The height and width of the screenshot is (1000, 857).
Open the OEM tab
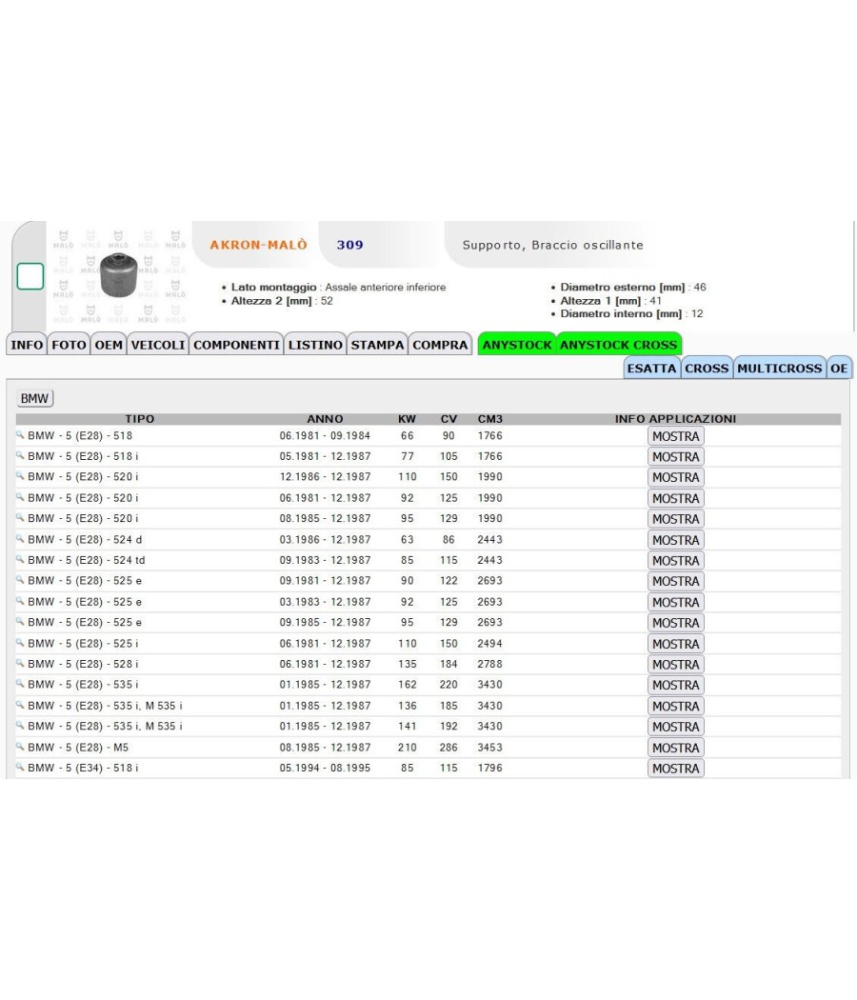(109, 345)
